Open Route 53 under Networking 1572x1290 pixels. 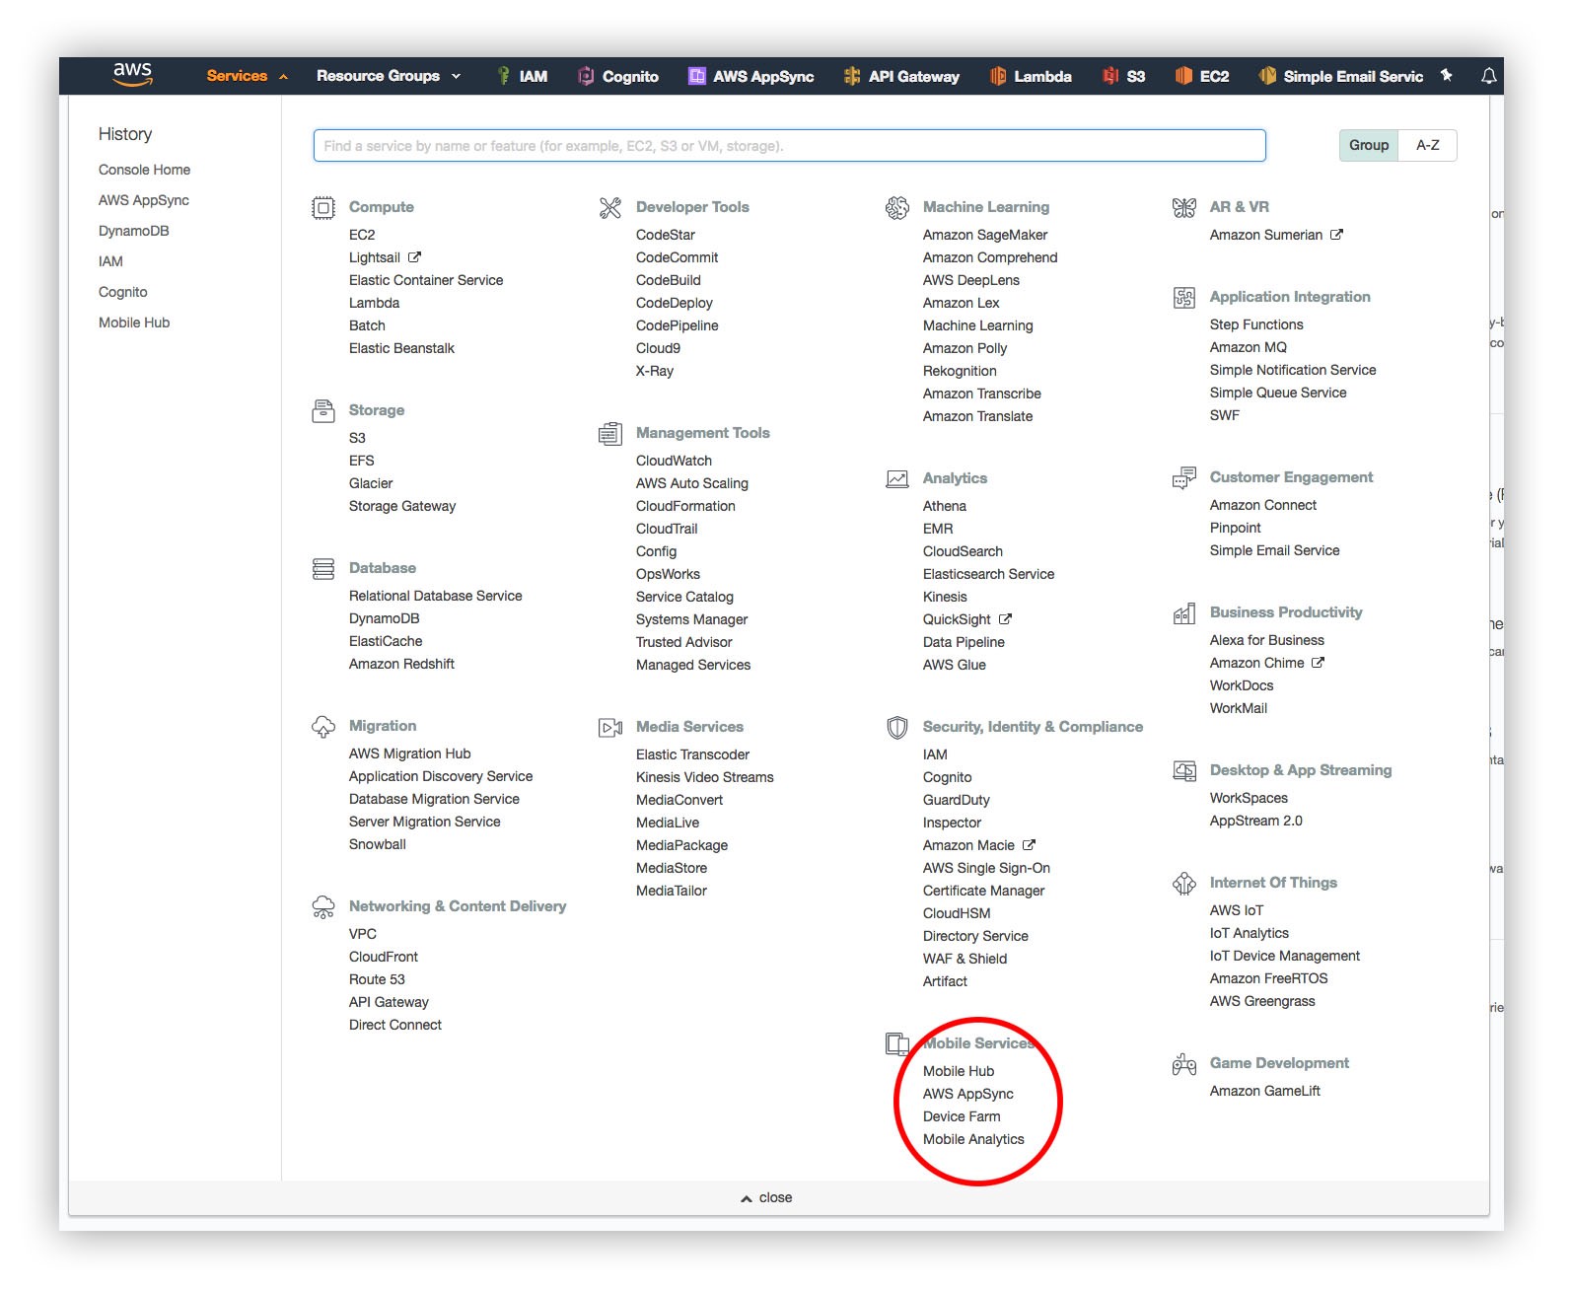point(377,979)
